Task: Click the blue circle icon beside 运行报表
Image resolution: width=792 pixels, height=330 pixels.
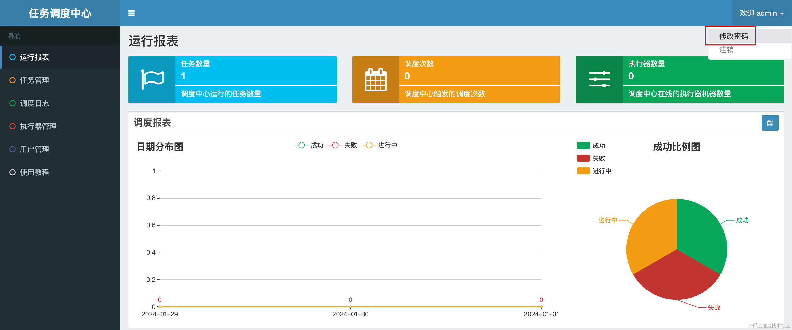Action: 13,57
